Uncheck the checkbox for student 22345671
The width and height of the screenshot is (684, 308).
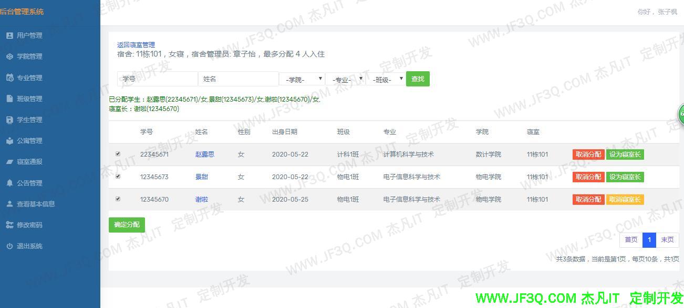[118, 154]
